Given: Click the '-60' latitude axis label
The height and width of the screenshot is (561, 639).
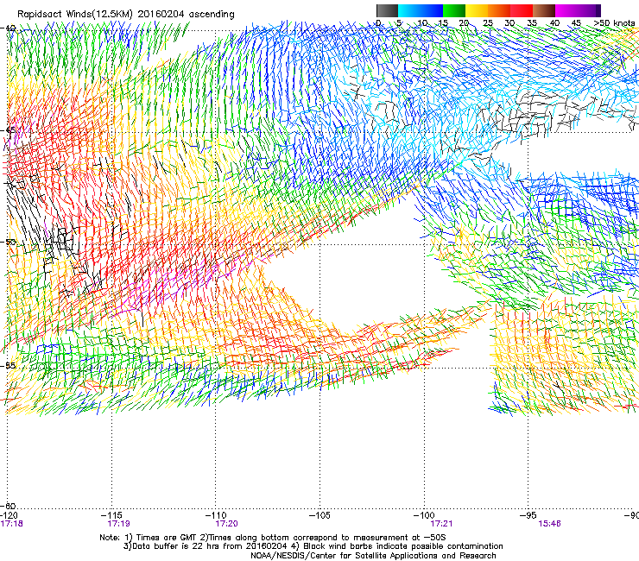Looking at the screenshot, I should [x=9, y=506].
